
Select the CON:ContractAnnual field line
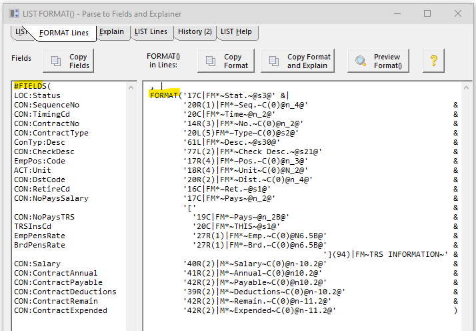pyautogui.click(x=56, y=273)
